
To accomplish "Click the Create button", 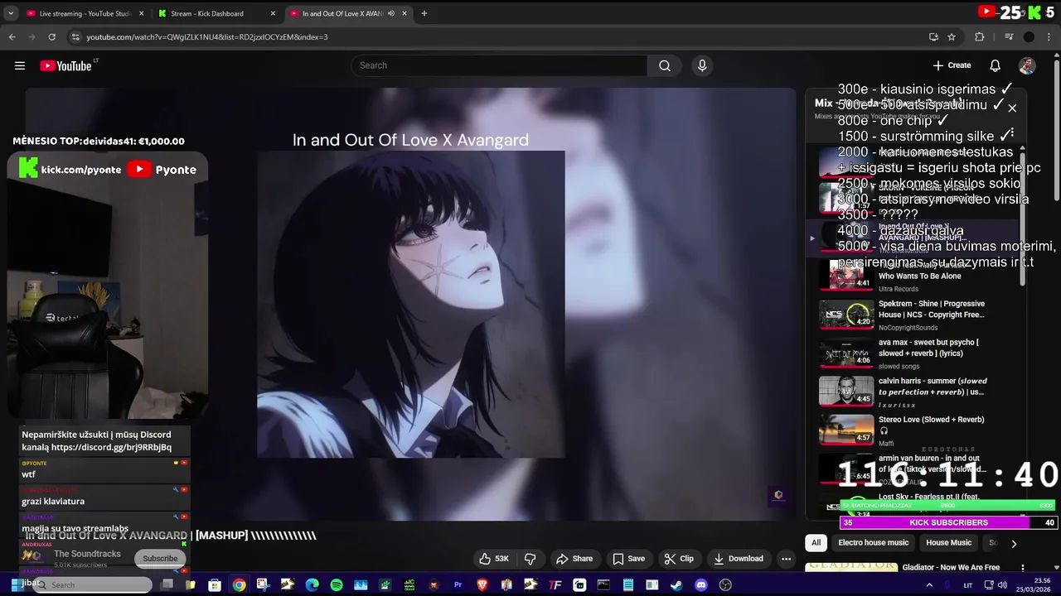I will pos(952,65).
